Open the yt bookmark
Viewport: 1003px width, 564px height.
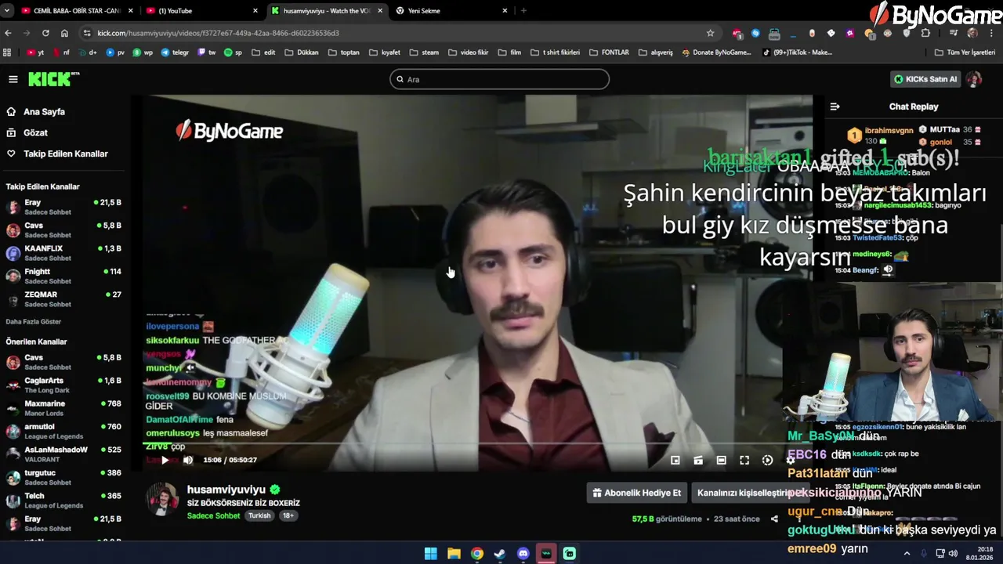[35, 52]
